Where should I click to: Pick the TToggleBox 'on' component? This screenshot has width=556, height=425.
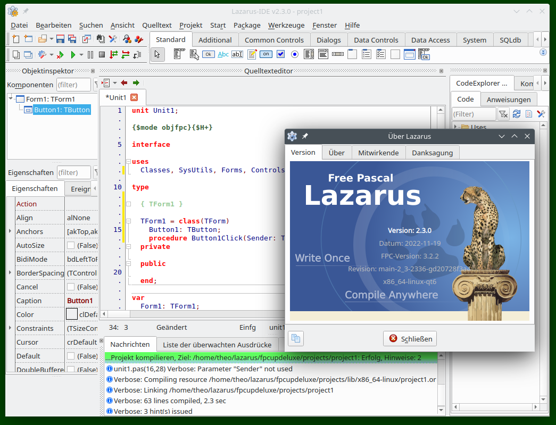click(x=266, y=54)
